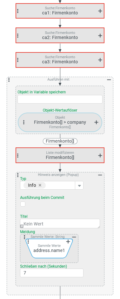
Task: Click plus icon on ca3: Firmenkonto node
Action: tap(100, 60)
